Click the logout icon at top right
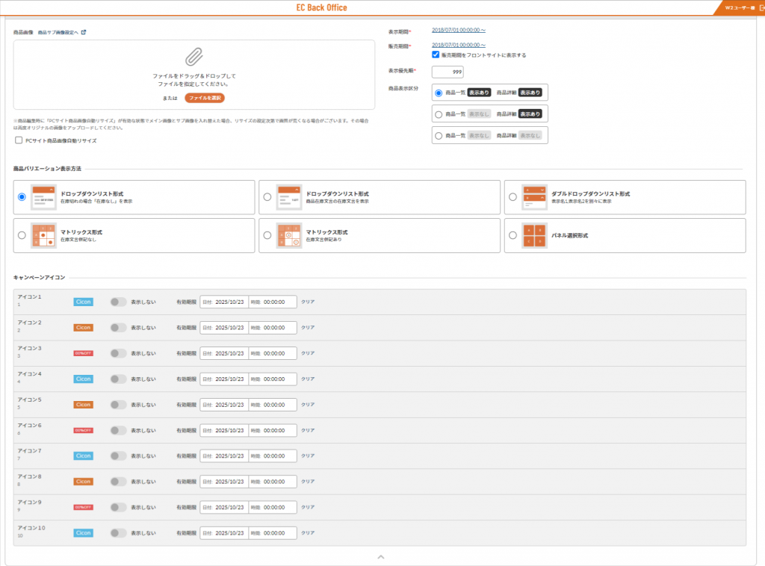 tap(761, 7)
